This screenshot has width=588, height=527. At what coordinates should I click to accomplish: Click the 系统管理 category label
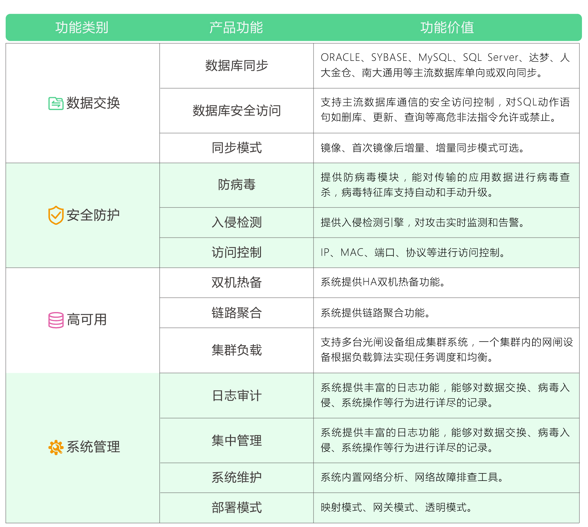[93, 447]
